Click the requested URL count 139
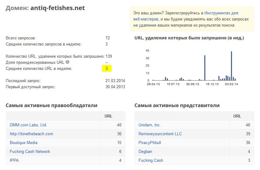The image size is (260, 170). (x=109, y=56)
